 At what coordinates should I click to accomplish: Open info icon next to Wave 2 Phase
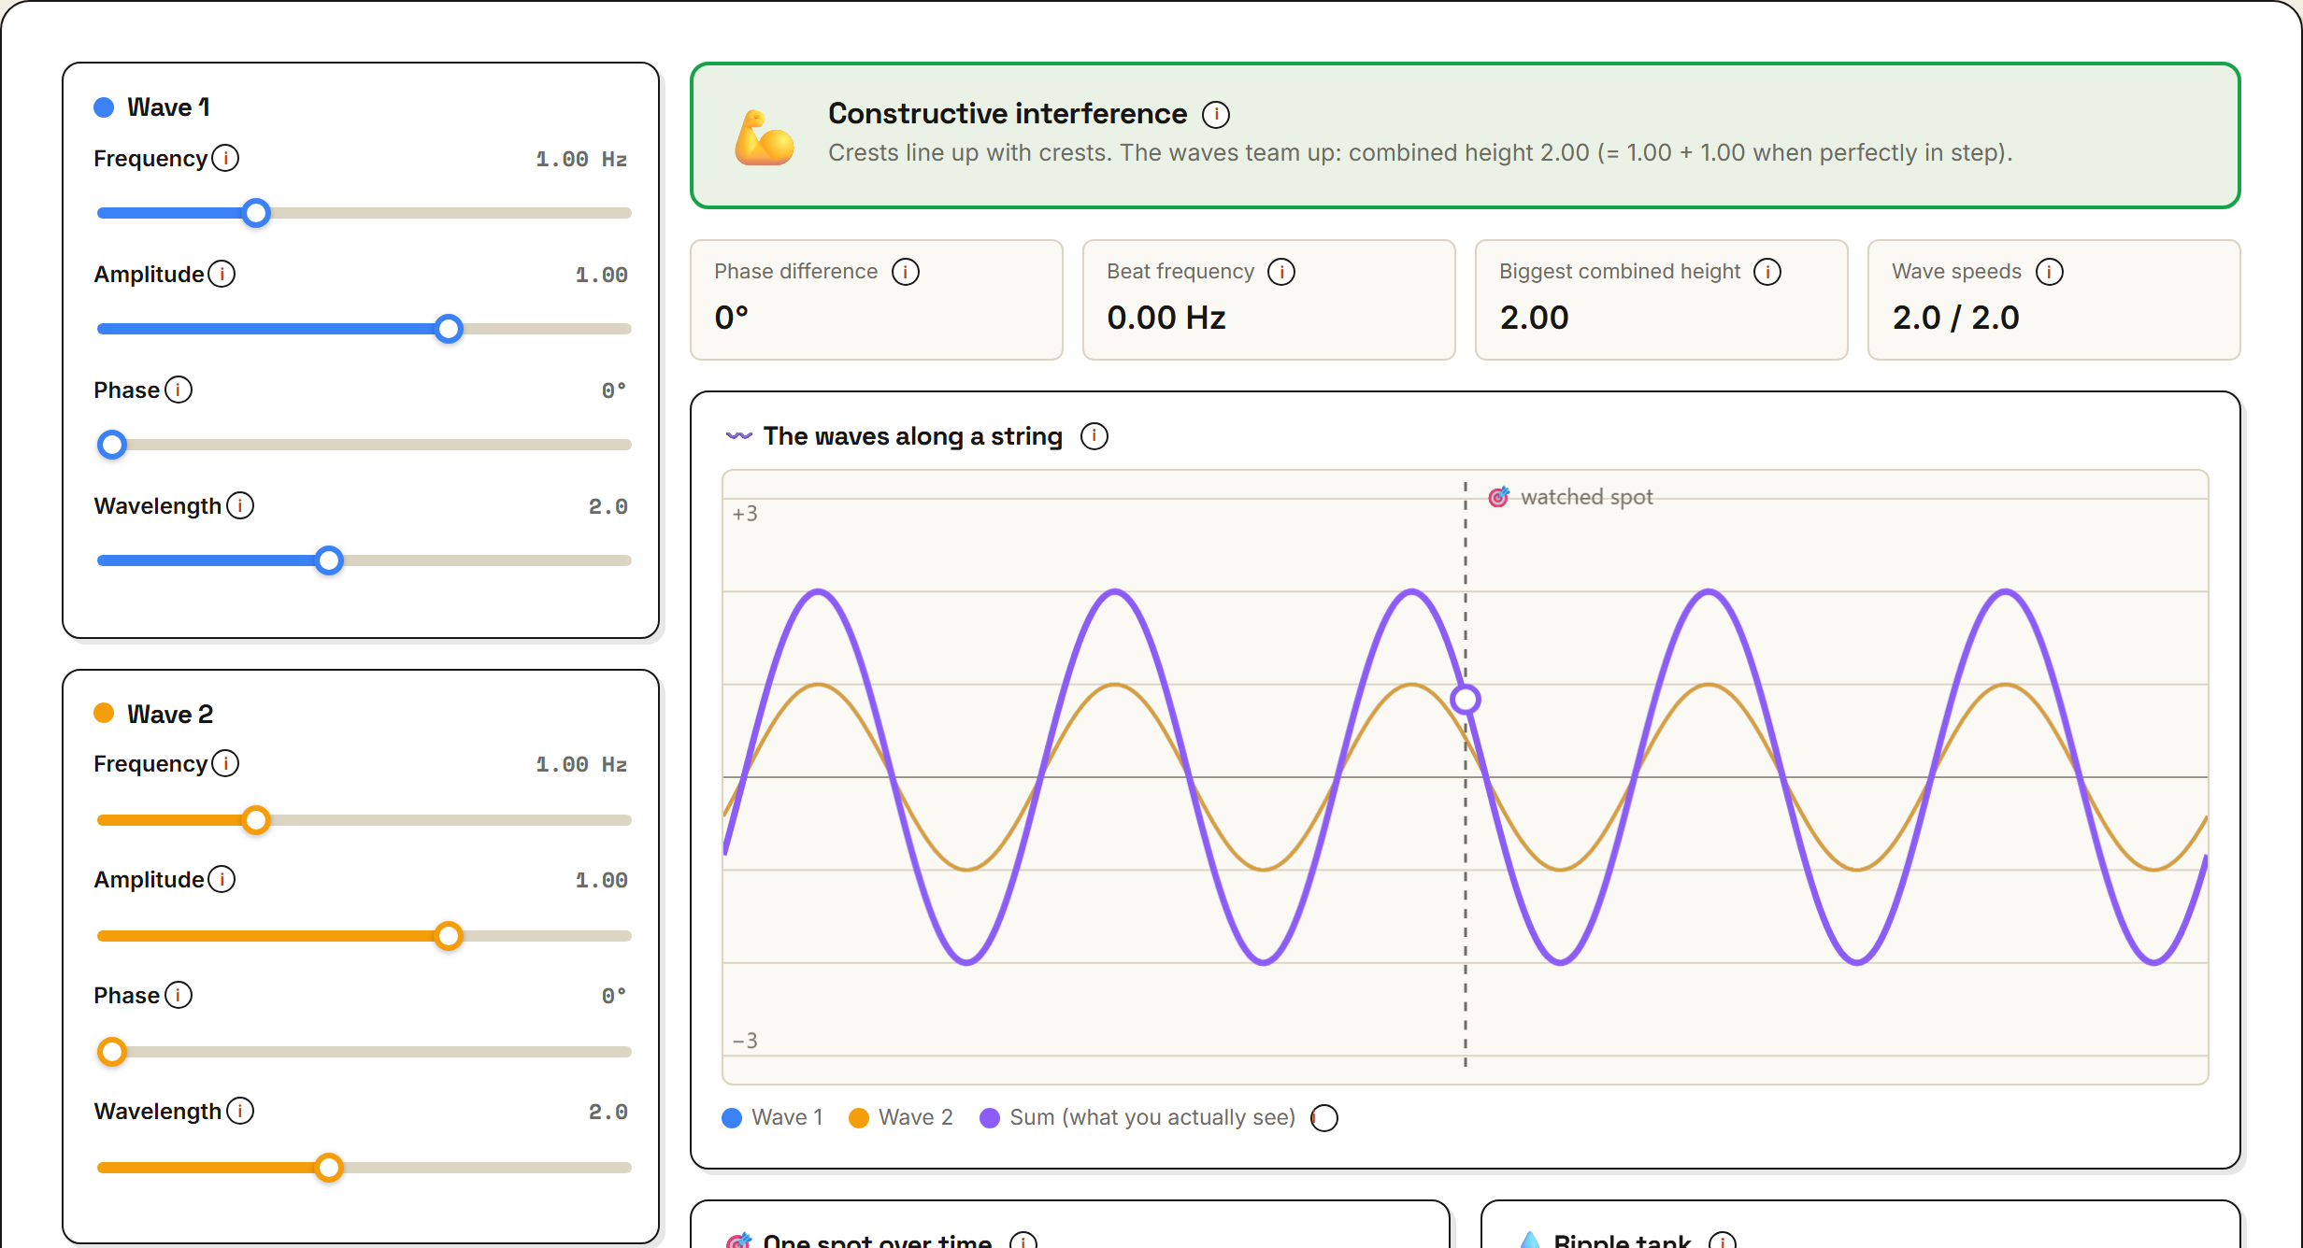click(179, 996)
